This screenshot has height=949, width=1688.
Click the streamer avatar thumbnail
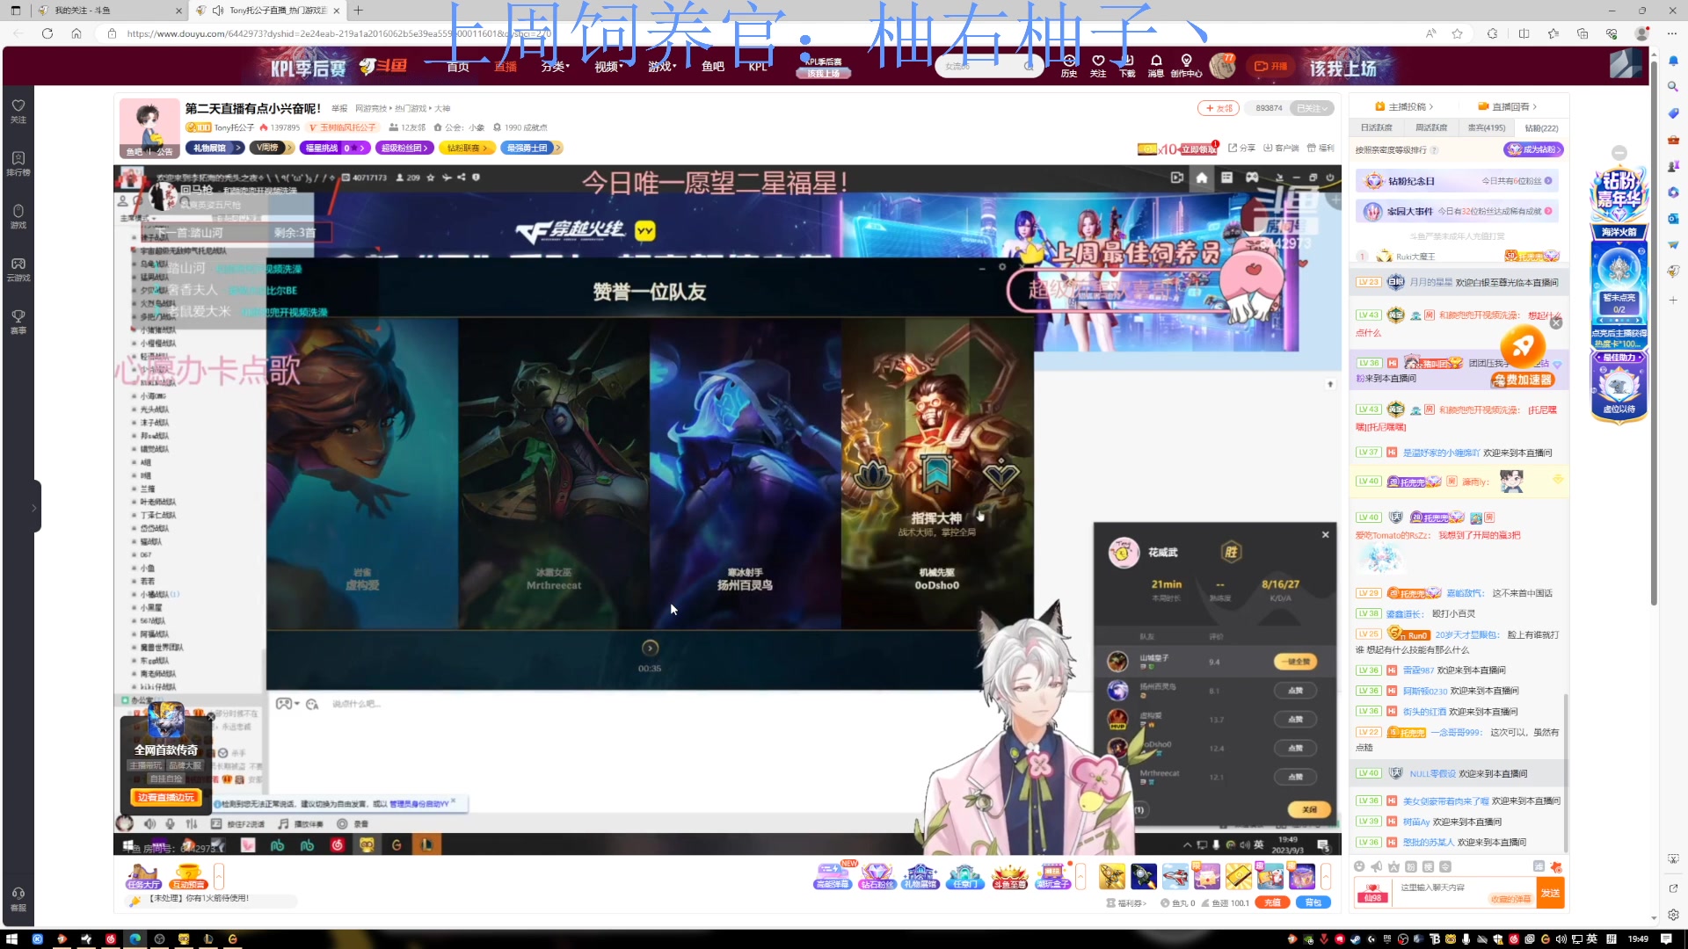149,128
